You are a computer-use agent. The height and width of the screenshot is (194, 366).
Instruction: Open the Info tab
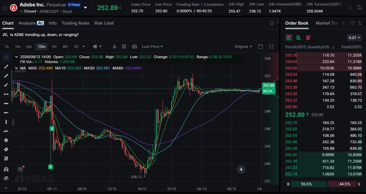pos(53,23)
